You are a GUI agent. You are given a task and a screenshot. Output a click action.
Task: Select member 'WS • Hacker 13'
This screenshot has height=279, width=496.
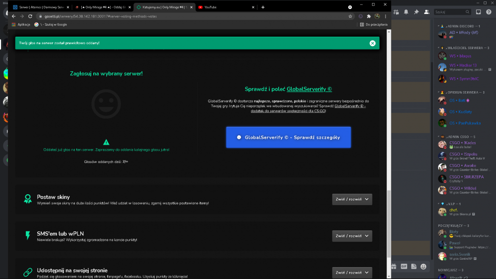[464, 67]
